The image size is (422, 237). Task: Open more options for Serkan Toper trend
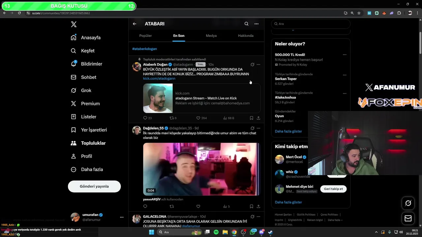point(345,75)
